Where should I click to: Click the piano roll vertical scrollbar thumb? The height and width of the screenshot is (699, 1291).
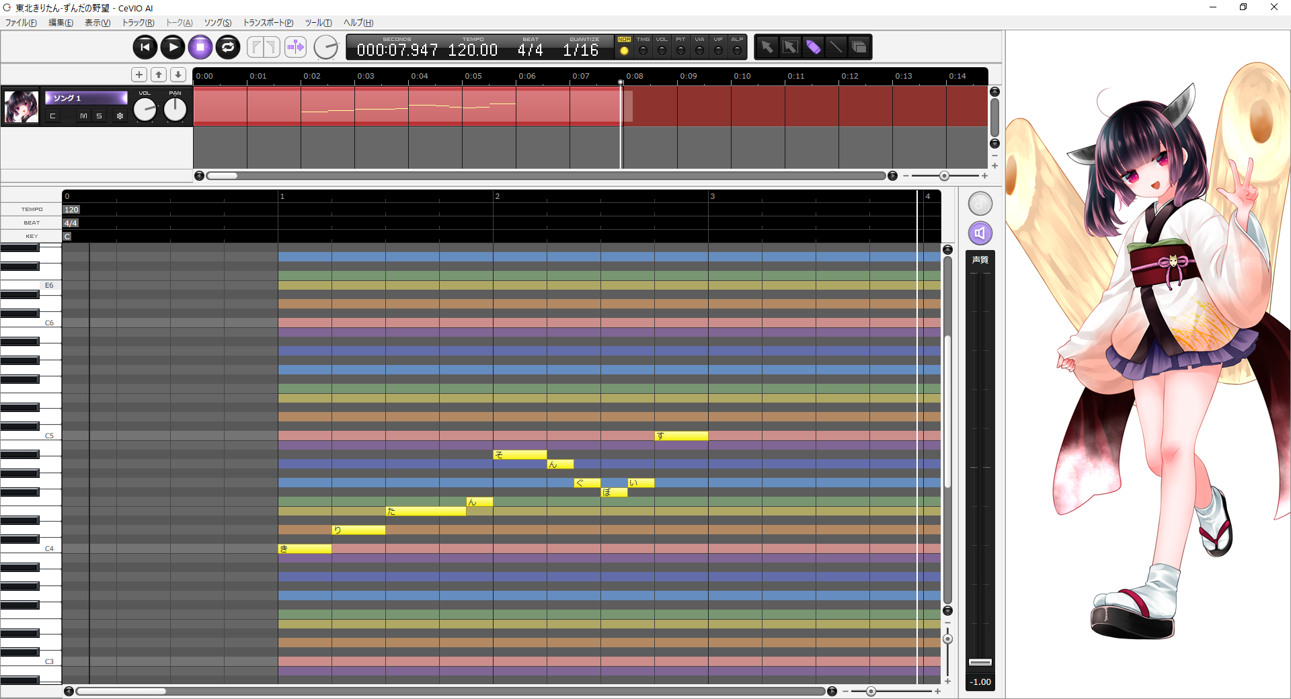click(x=947, y=411)
